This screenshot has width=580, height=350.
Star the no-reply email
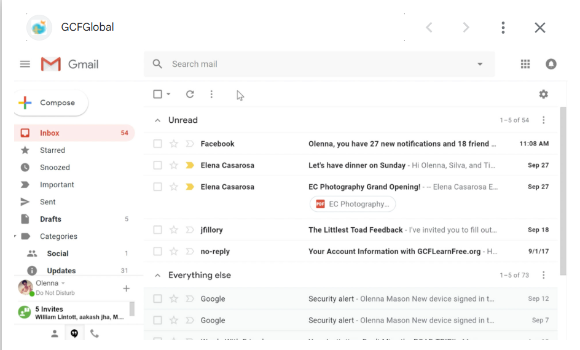tap(173, 251)
